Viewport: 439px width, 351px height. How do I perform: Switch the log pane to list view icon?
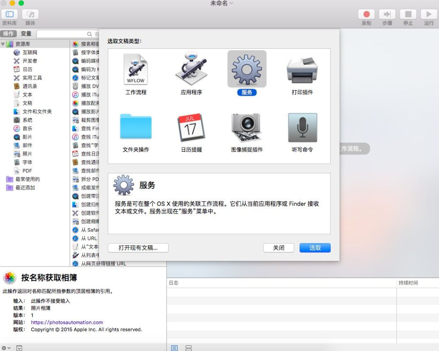click(174, 348)
